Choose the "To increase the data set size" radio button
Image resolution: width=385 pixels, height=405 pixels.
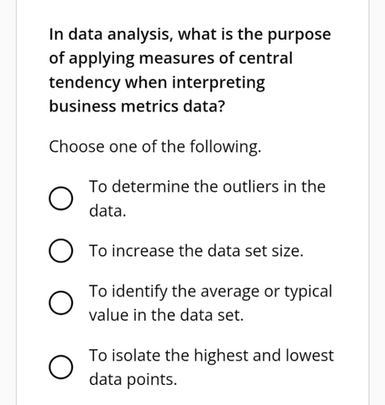tap(61, 250)
